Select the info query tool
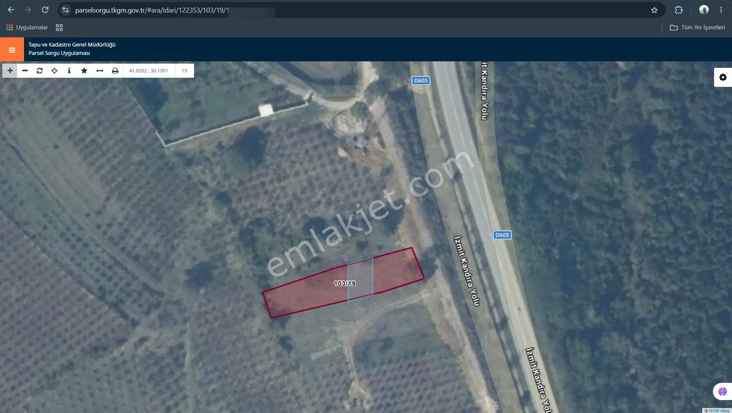The width and height of the screenshot is (732, 413). point(69,70)
